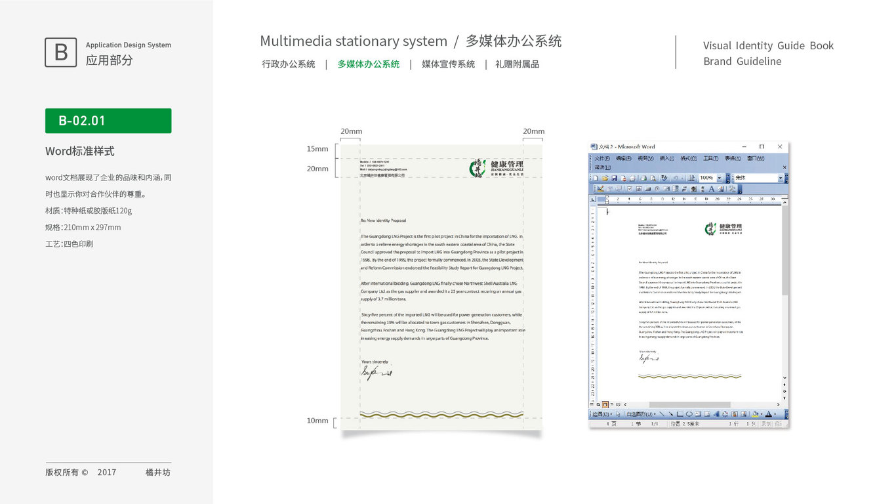Viewport: 896px width, 504px height.
Task: Expand the Font Color dropdown arrow
Action: tap(775, 414)
